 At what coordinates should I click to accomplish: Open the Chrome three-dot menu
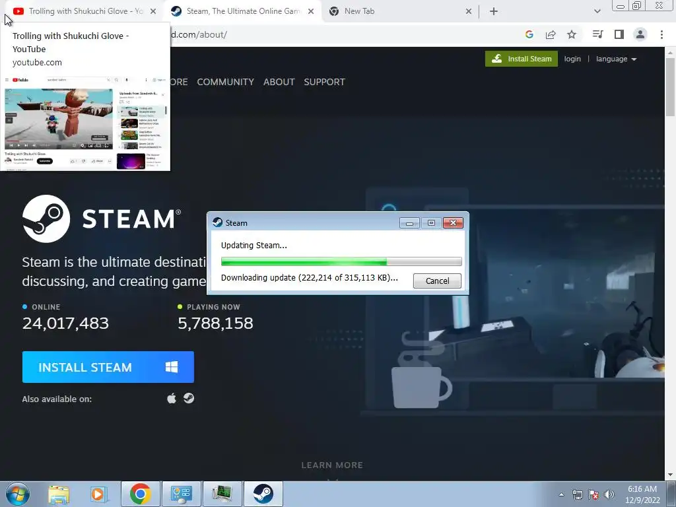click(x=661, y=34)
